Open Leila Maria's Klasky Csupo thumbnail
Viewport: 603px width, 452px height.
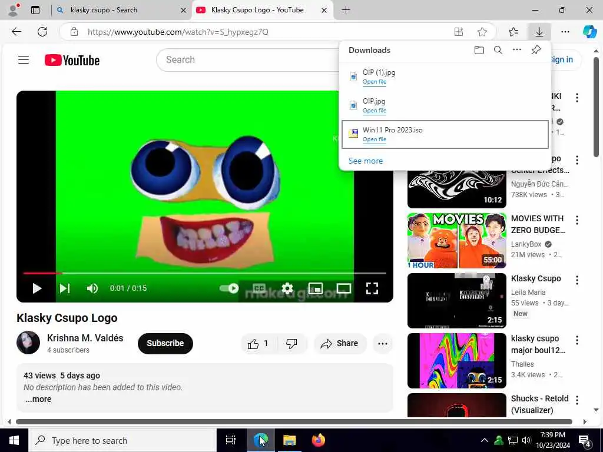[457, 301]
